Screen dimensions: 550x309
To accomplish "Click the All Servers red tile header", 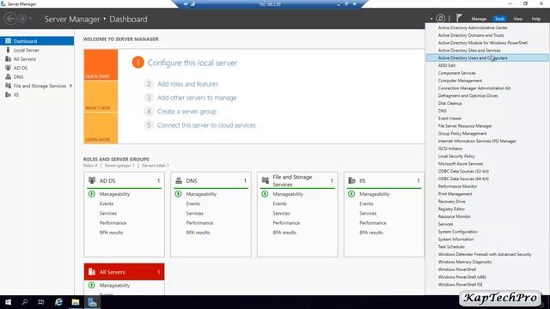I will [124, 271].
